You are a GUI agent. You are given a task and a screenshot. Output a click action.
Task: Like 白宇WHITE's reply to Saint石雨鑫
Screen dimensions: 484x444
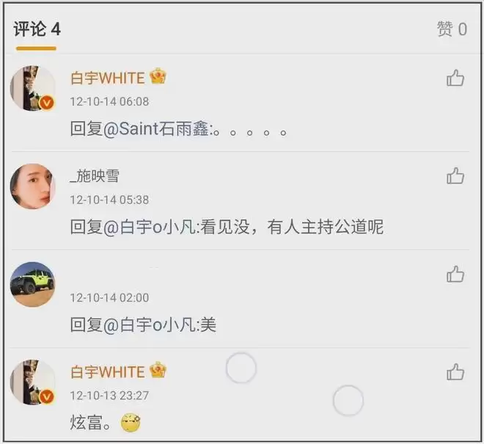[x=455, y=79]
